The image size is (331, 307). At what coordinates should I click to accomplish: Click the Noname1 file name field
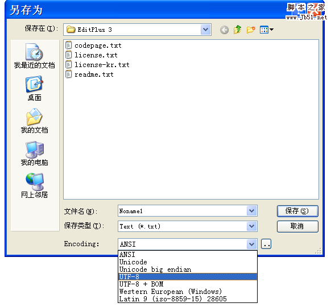(x=183, y=211)
